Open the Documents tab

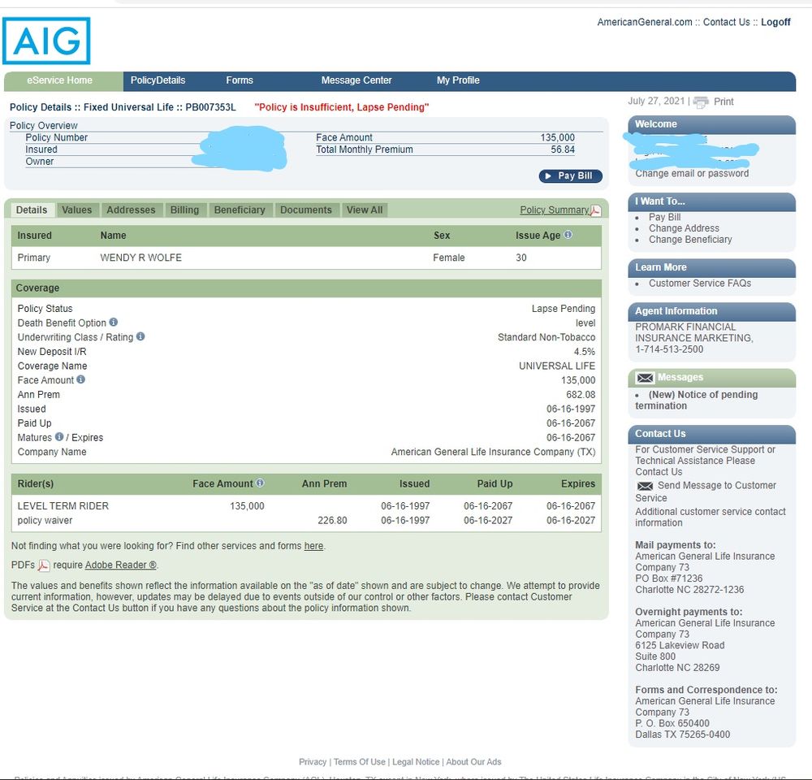[x=306, y=210]
